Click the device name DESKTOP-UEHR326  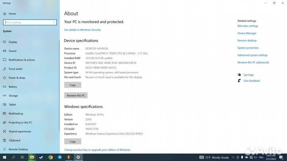(x=96, y=48)
